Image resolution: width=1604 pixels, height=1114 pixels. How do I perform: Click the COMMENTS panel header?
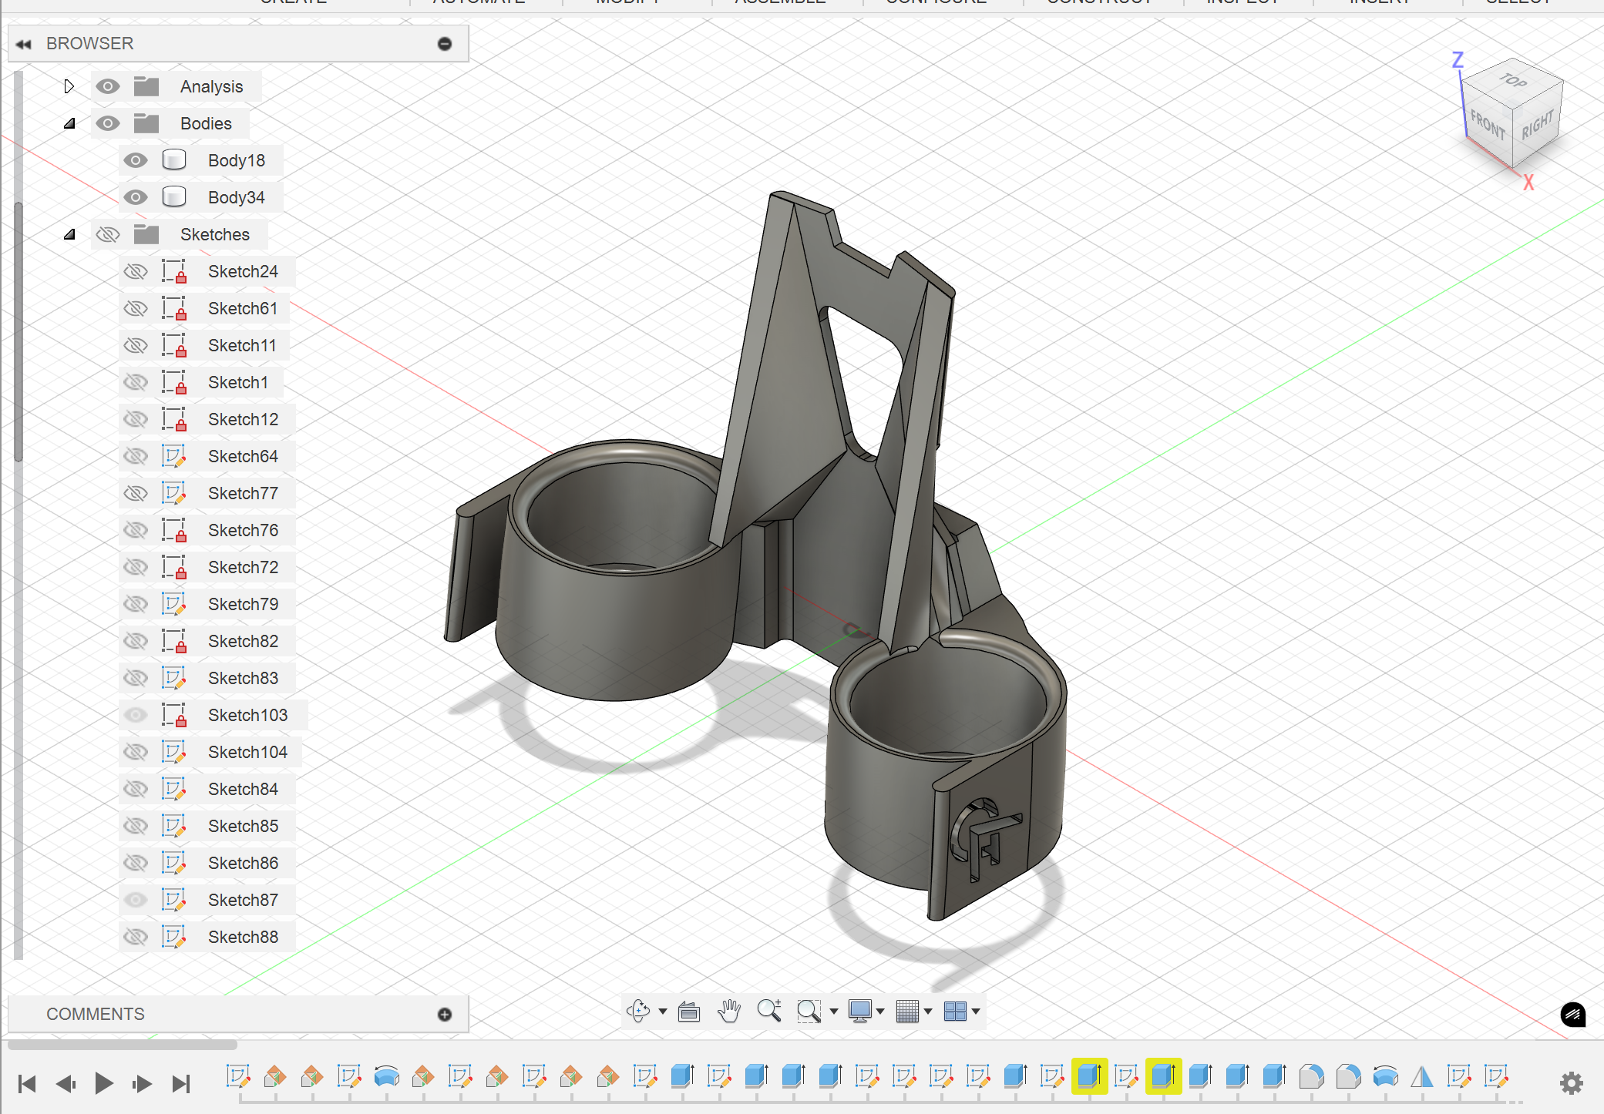click(238, 1015)
